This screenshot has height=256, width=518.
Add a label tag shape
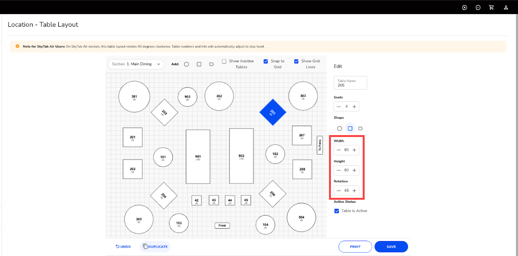click(211, 64)
